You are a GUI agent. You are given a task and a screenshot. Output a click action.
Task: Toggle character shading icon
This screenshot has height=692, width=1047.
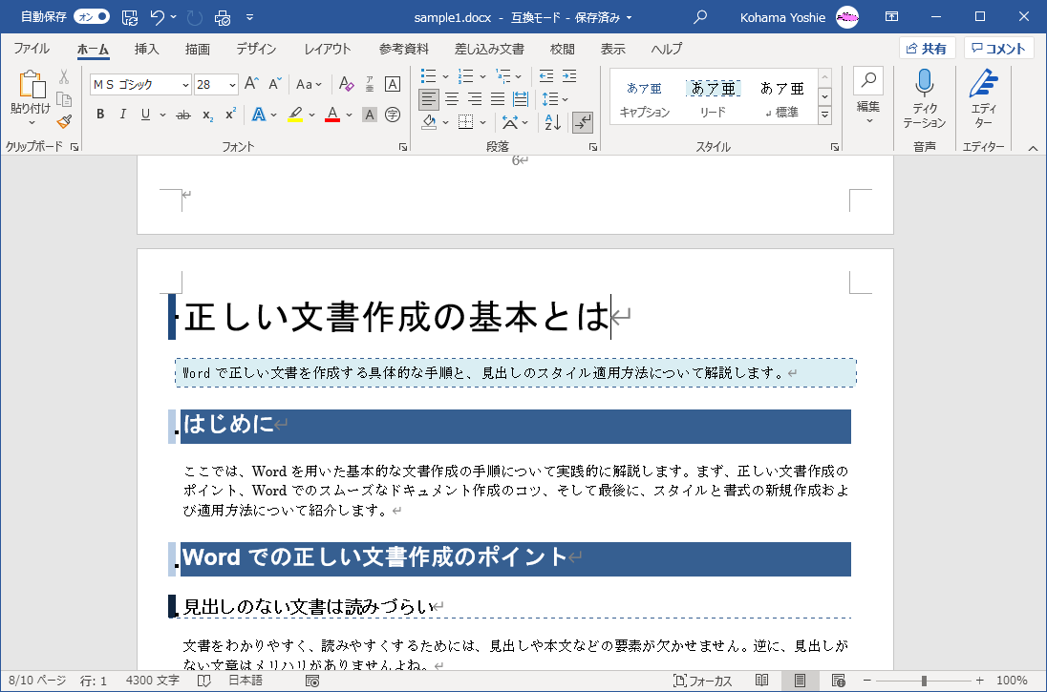click(370, 115)
